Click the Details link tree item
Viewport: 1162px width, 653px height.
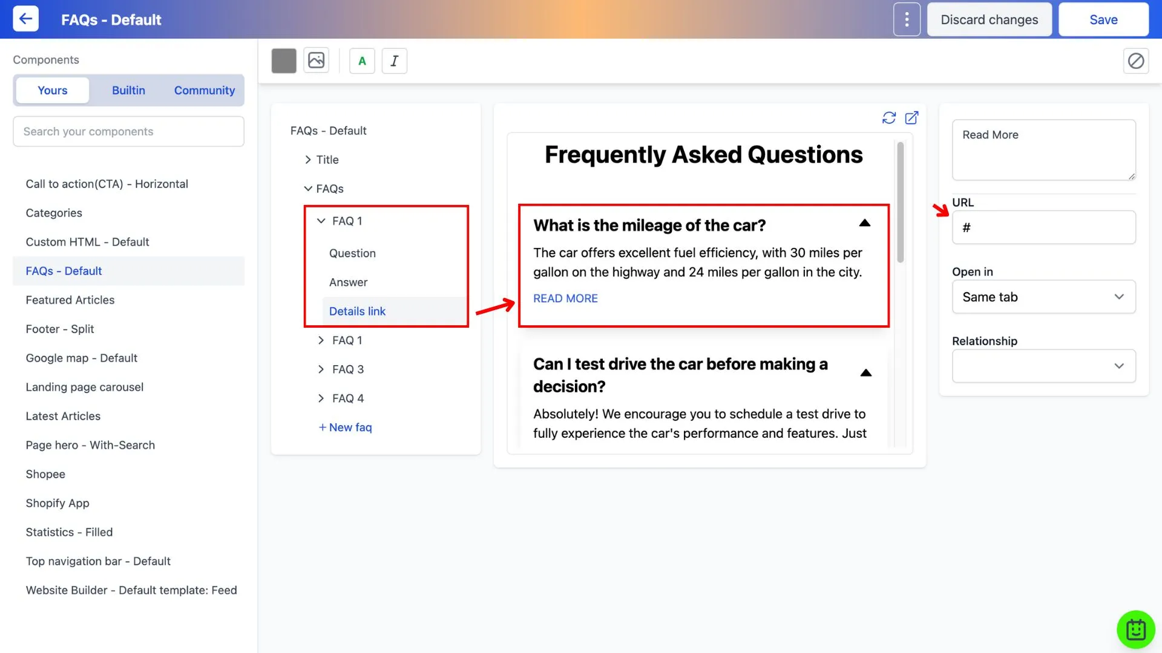point(358,311)
